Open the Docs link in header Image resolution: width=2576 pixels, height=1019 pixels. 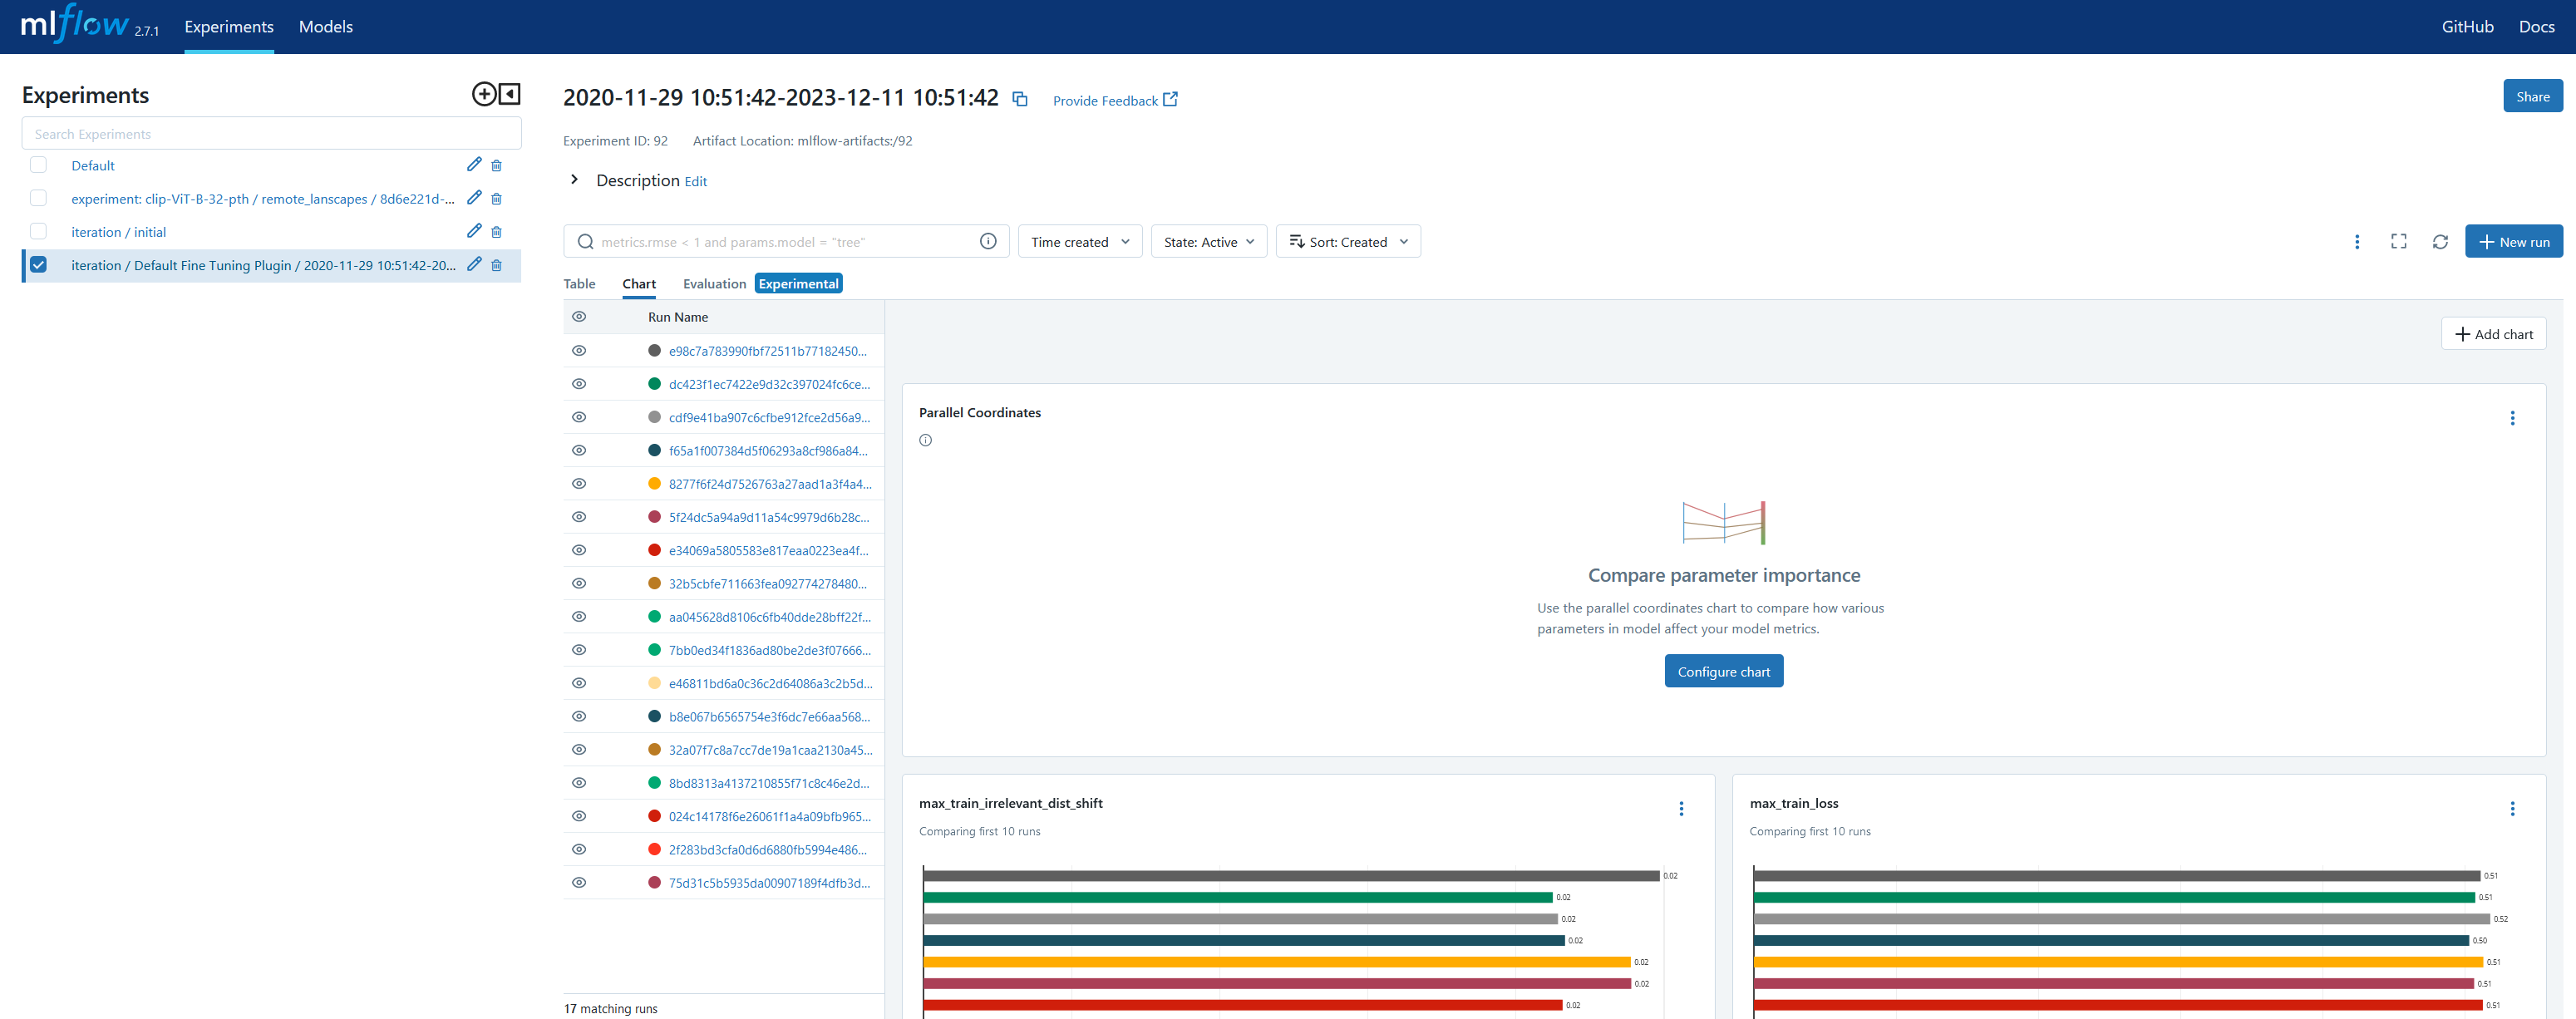(x=2536, y=27)
